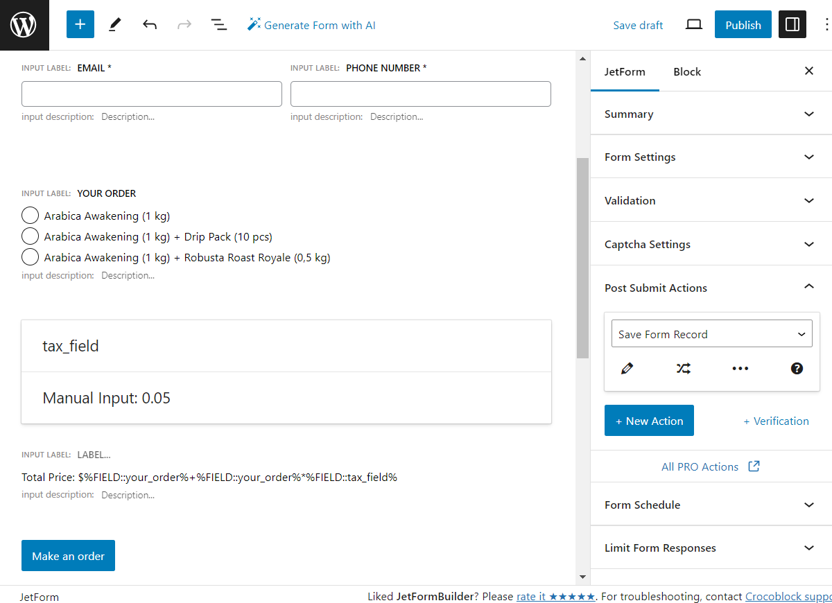Select the Arabica Awakening (1 kg) option
This screenshot has width=832, height=603.
[x=30, y=215]
